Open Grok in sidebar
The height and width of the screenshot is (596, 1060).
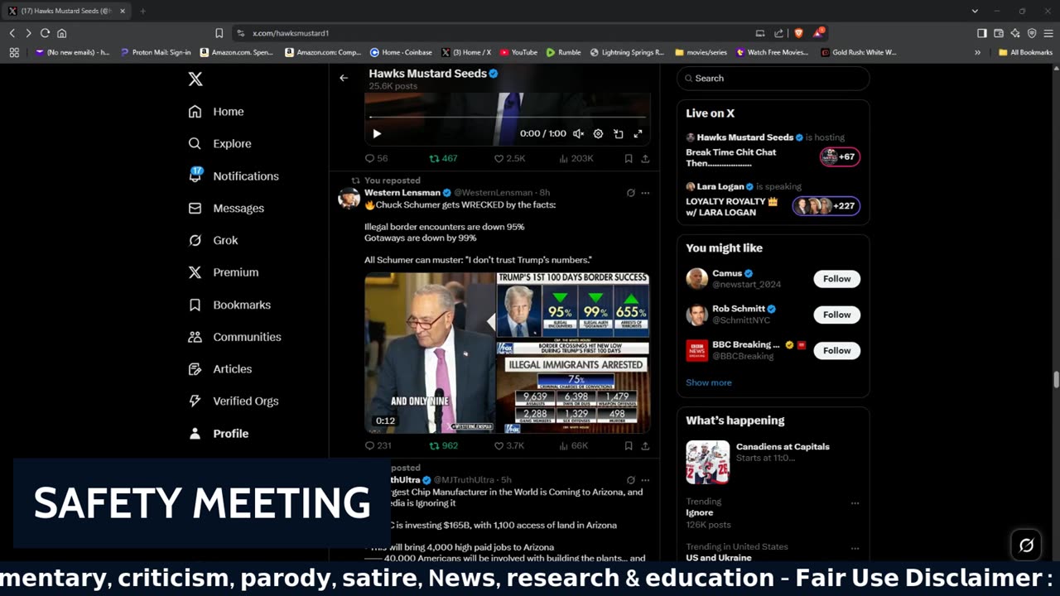(213, 240)
